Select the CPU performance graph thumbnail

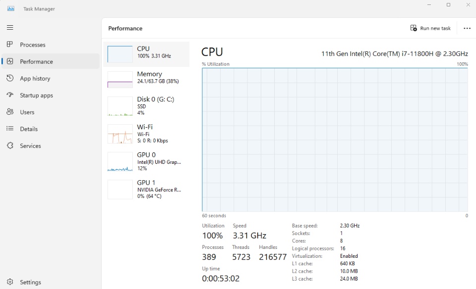click(x=120, y=54)
